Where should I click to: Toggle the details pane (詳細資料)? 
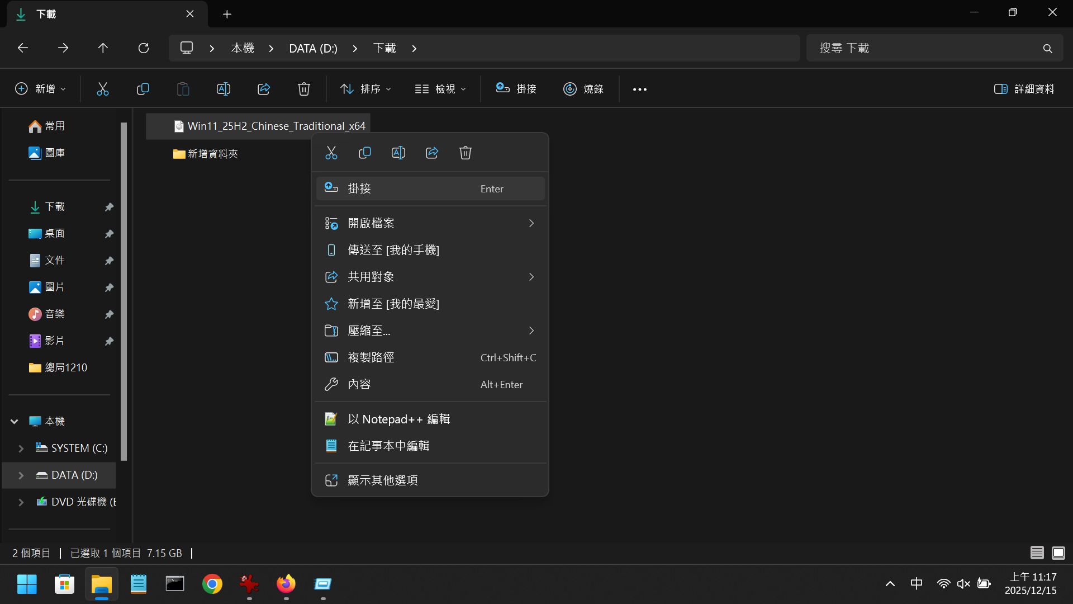click(1024, 89)
